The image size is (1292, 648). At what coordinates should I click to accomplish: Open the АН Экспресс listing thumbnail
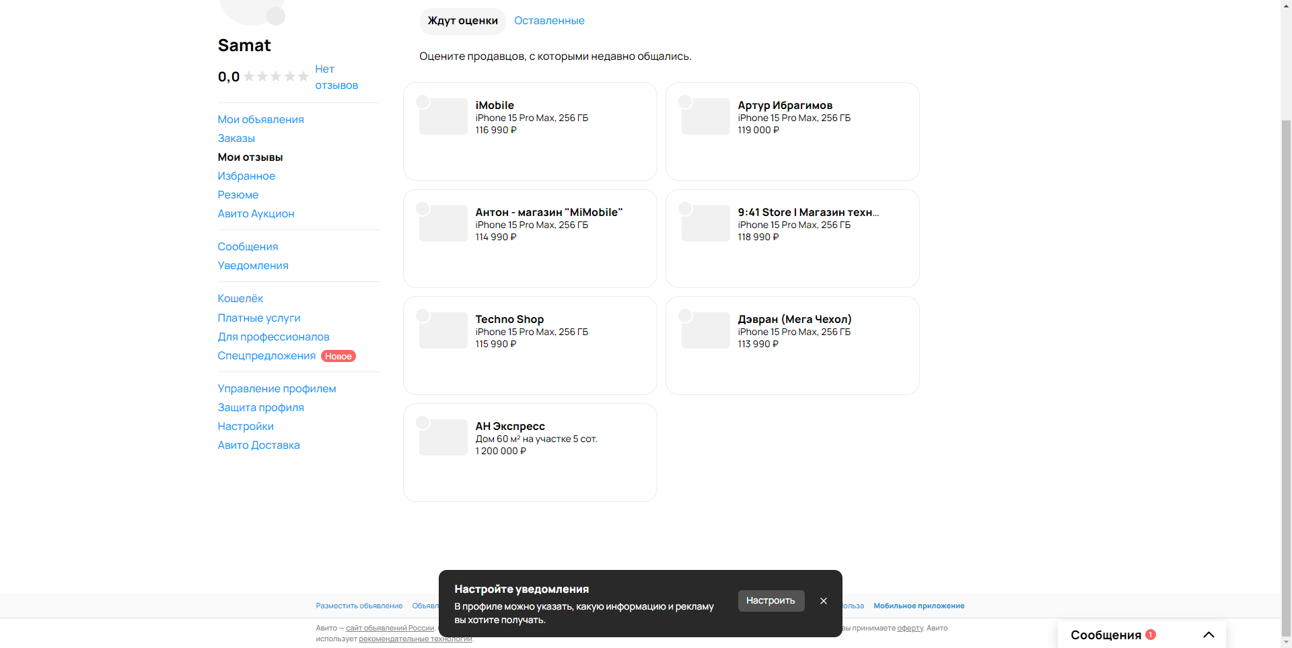click(443, 437)
